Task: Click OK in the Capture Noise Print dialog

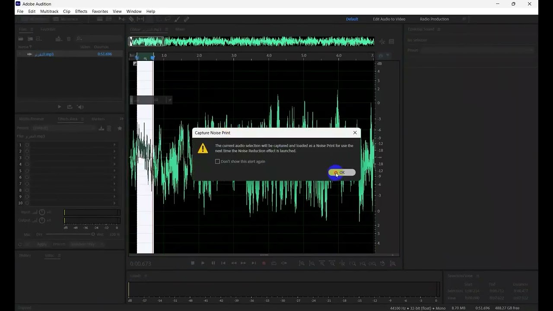Action: 342,172
